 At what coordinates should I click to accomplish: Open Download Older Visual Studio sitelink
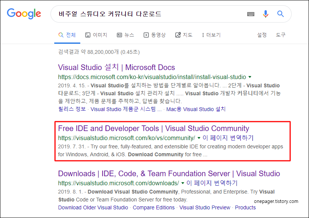93,207
